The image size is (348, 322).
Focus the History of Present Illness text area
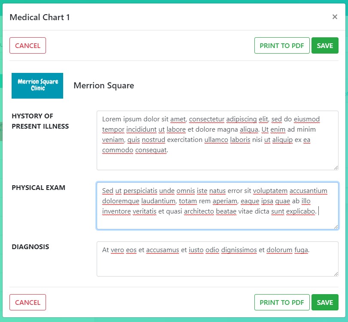[x=217, y=159]
